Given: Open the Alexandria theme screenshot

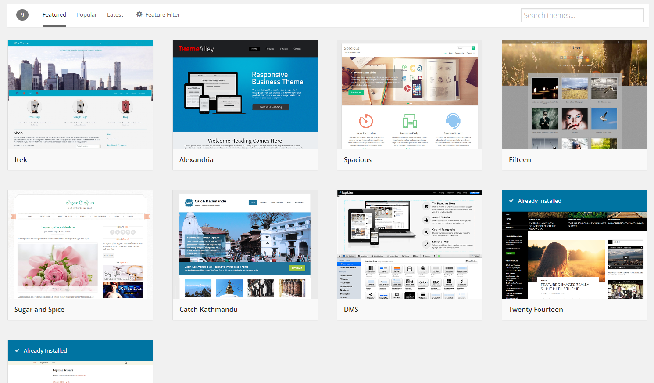Looking at the screenshot, I should coord(245,95).
